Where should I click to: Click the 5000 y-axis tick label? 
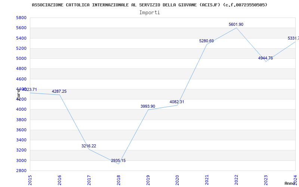click(22, 59)
